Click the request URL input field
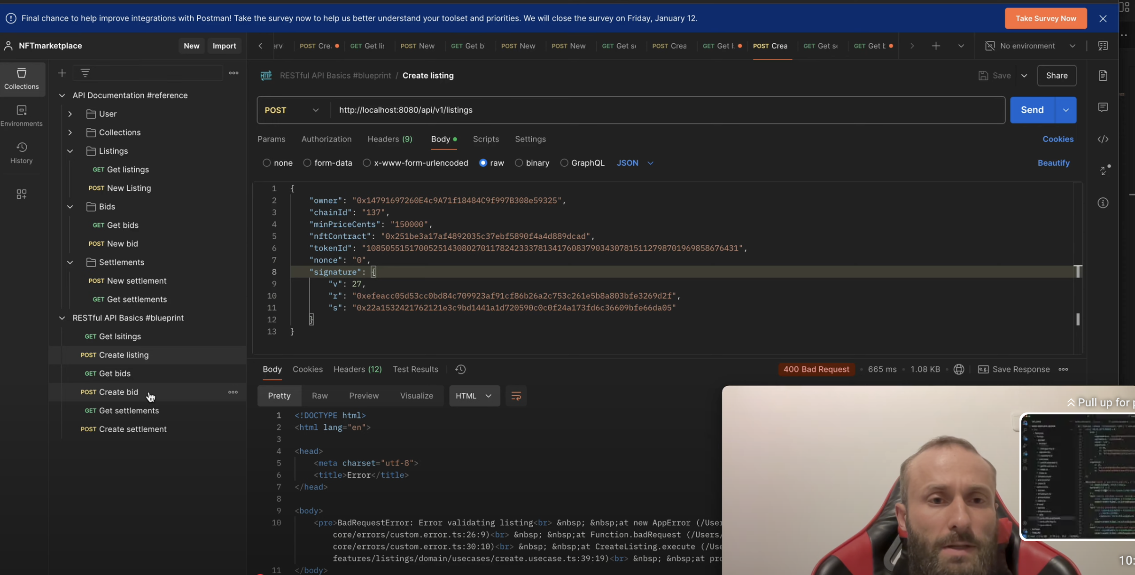The image size is (1135, 575). pyautogui.click(x=658, y=110)
